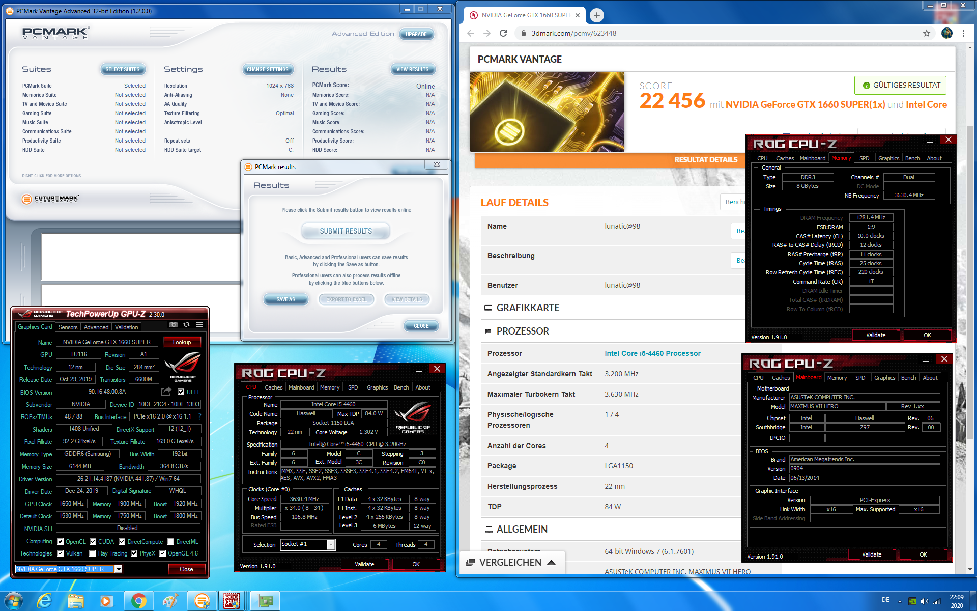Click the padlock site info icon
Viewport: 977px width, 611px height.
pyautogui.click(x=523, y=33)
